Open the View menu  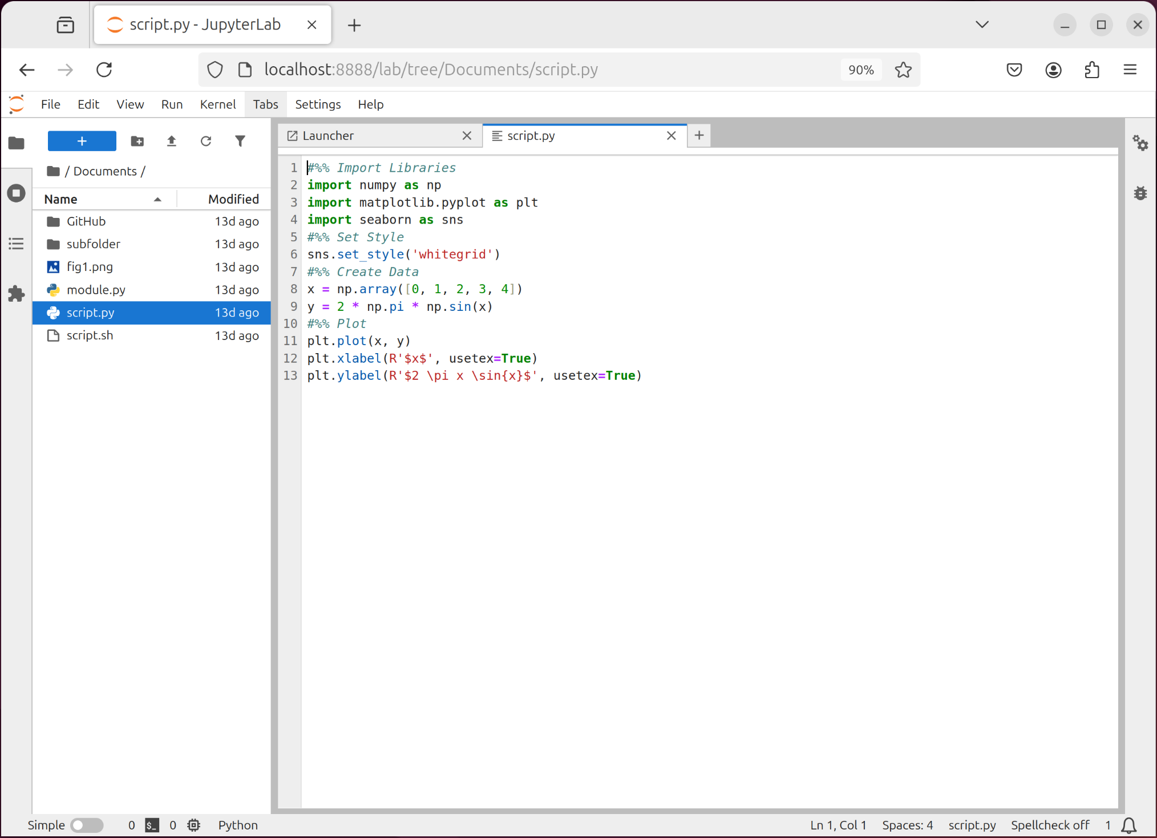pos(130,104)
